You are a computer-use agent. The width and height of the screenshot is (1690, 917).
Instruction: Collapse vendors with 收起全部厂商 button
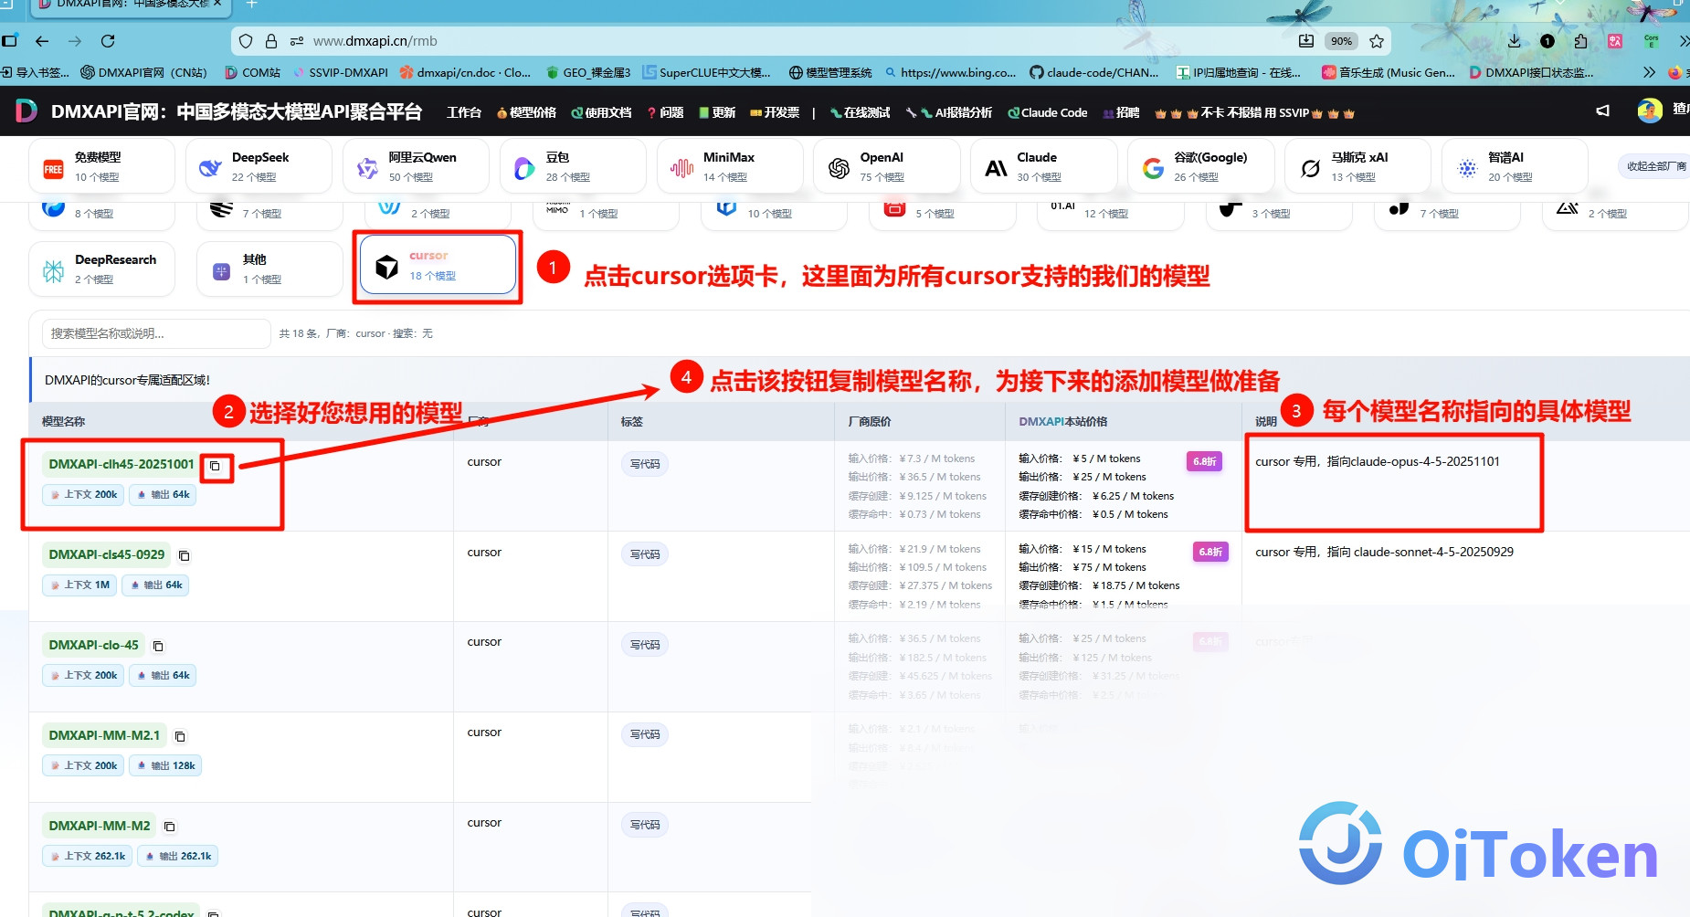[x=1654, y=166]
